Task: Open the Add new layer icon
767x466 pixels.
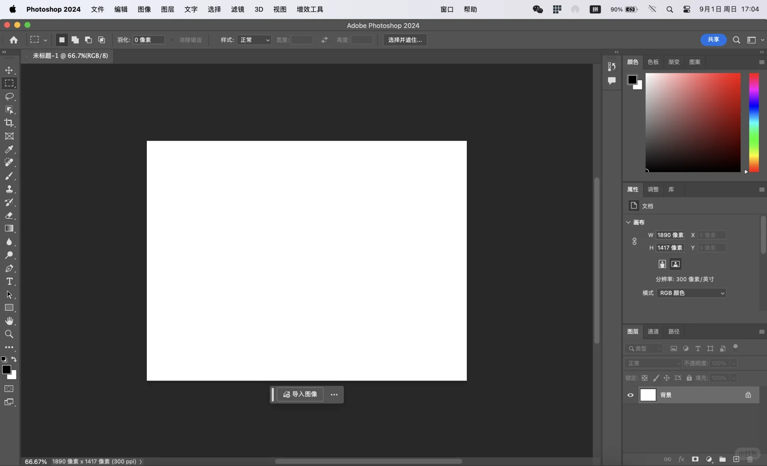Action: click(736, 460)
